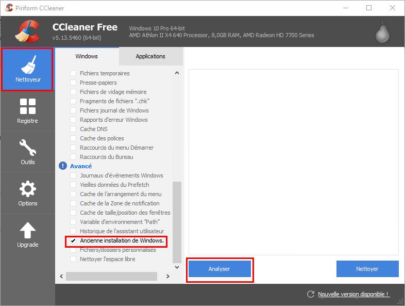
Task: Click the vertical scrollbar thumb
Action: 177,222
